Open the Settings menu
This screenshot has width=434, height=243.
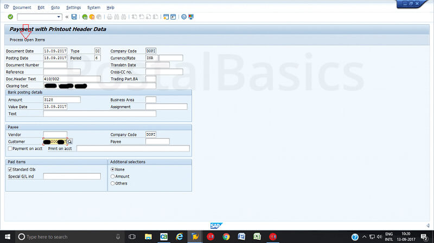(73, 8)
